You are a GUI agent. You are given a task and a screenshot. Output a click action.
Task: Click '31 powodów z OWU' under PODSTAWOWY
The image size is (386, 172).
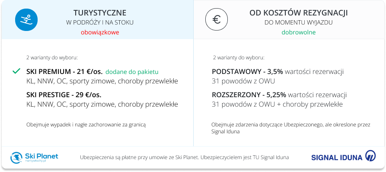point(243,81)
